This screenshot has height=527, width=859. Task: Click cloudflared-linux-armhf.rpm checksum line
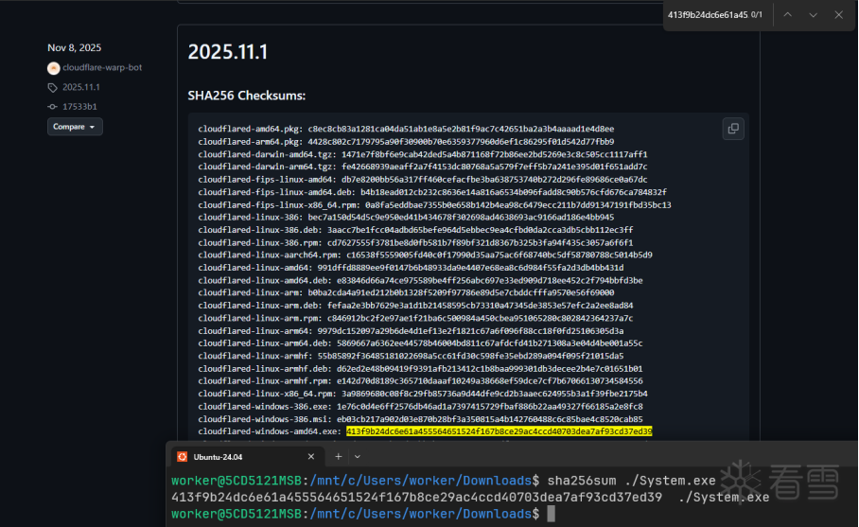tap(420, 381)
